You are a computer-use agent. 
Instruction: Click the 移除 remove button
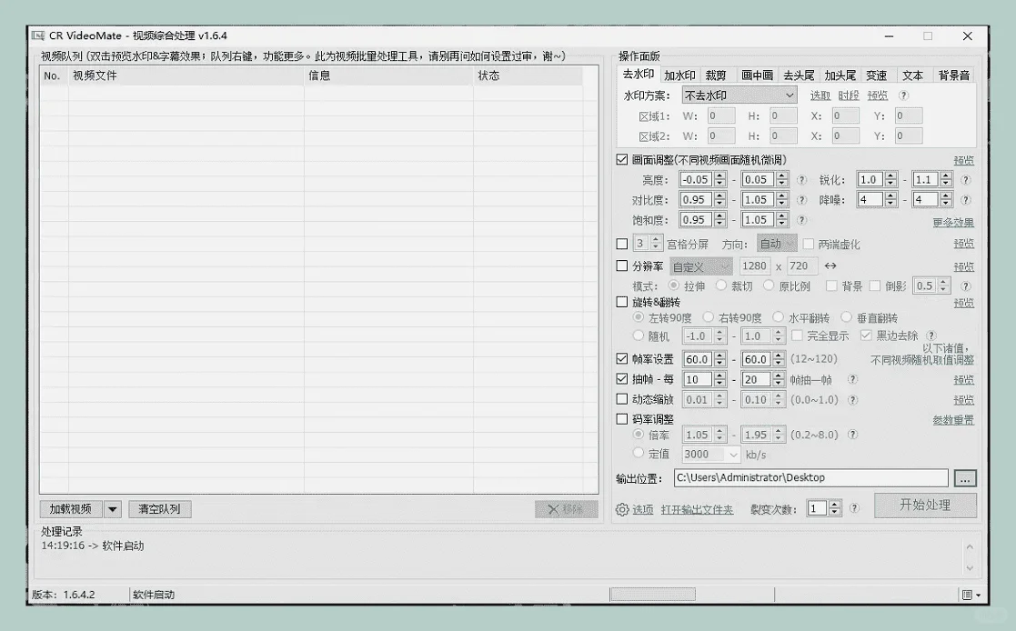[x=567, y=509]
